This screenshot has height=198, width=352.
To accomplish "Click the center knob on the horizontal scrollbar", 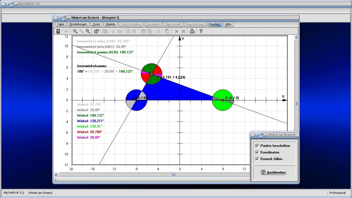I will (174, 174).
